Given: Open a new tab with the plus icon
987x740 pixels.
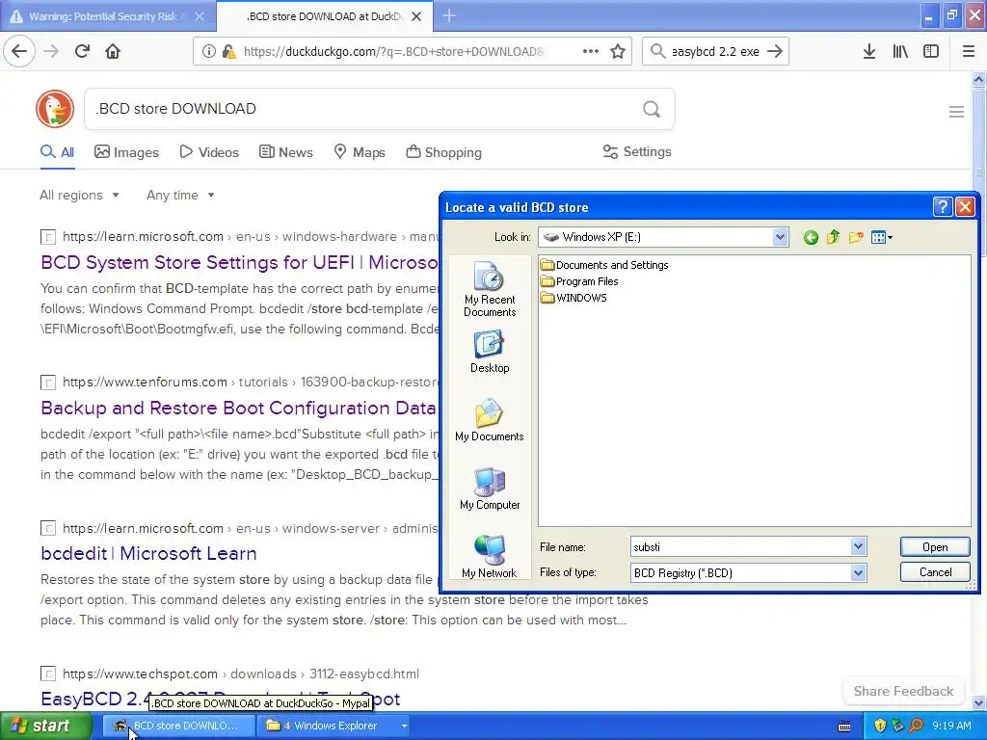Looking at the screenshot, I should coord(449,15).
